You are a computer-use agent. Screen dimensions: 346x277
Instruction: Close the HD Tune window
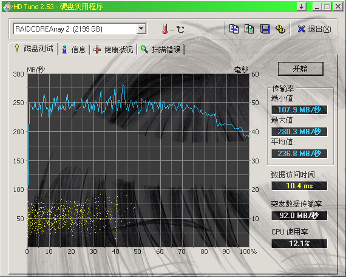coord(338,7)
